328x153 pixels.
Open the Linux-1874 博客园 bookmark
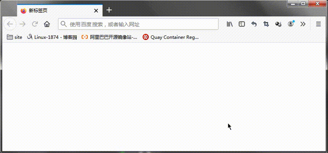(52, 37)
